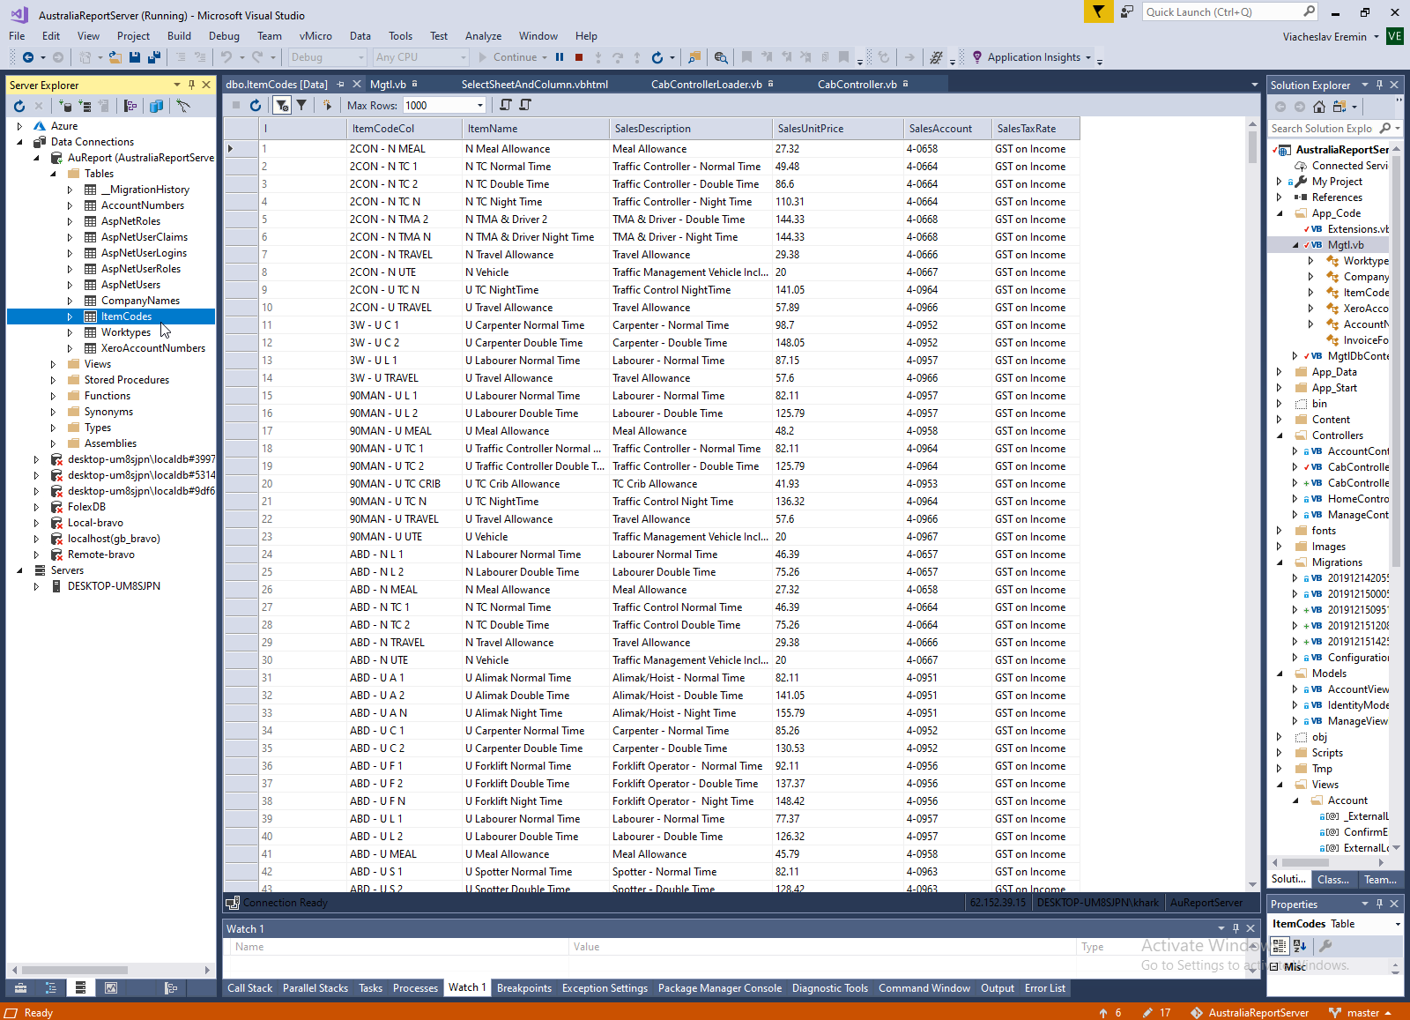Click Server Explorer horizontal scrollbar thumb
This screenshot has width=1410, height=1020.
74,970
